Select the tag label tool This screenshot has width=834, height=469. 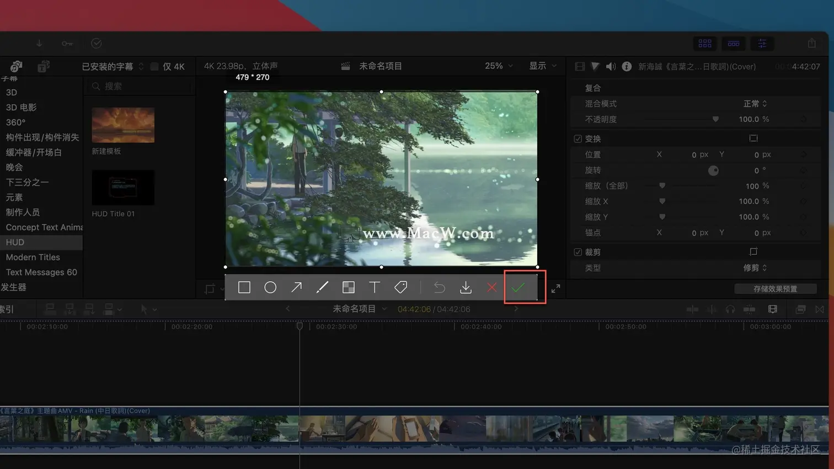pyautogui.click(x=401, y=287)
